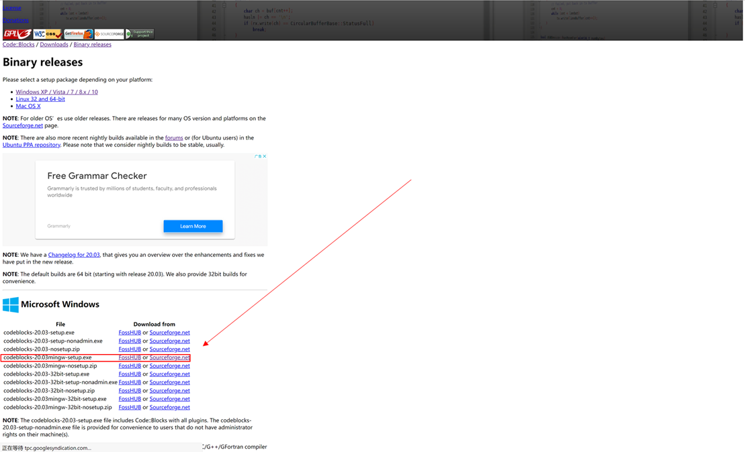Select Windows XP / Vista / 7 / 8.x / 10 link
Screen dimensions: 745x452
coord(56,92)
